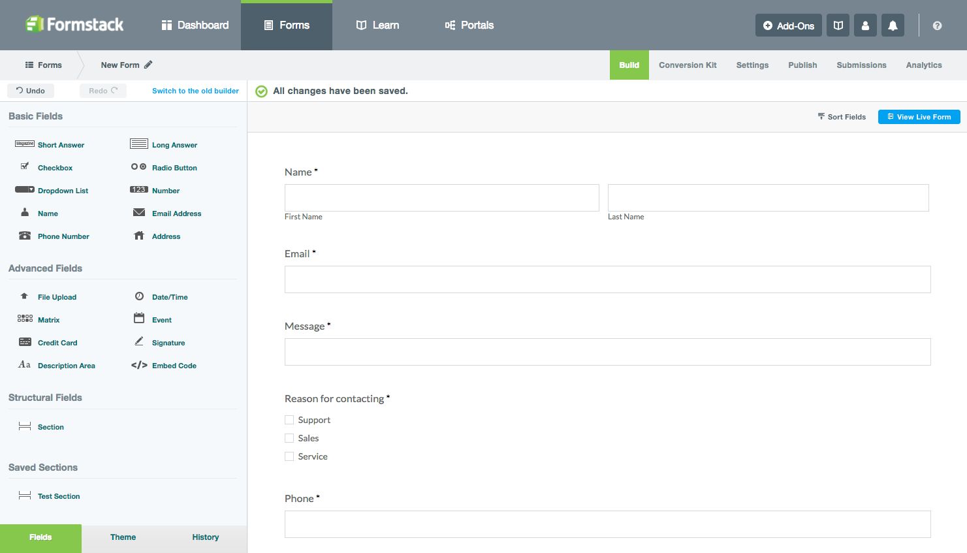
Task: Insert a Matrix field
Action: pos(48,320)
